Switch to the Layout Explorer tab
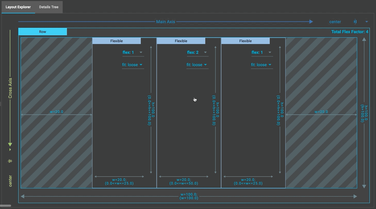Viewport: 376px width, 209px height. click(18, 7)
